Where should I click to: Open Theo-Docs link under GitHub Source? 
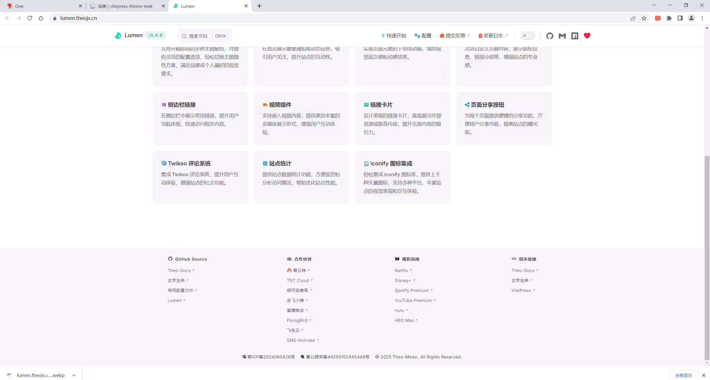[x=181, y=271]
